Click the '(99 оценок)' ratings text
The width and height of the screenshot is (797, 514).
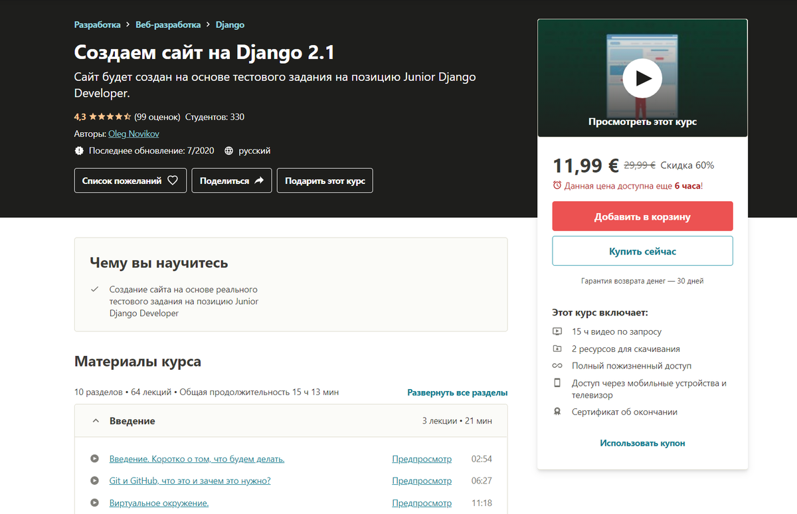coord(157,117)
